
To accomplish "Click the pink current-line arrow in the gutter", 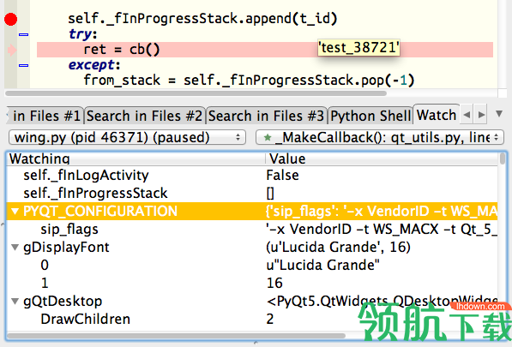I will click(12, 50).
